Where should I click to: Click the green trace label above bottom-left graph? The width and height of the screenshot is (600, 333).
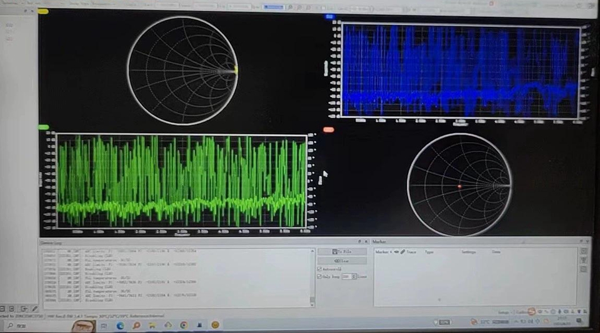(x=43, y=127)
